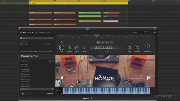Screen dimensions: 180x101
Task: Solo the Homage instrument
Action: coord(43,44)
